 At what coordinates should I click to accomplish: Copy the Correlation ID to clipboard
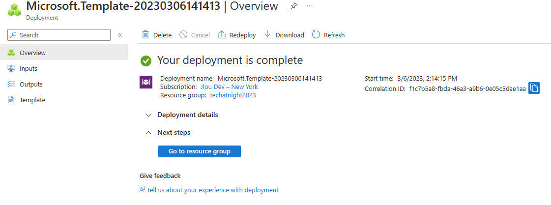pos(534,88)
